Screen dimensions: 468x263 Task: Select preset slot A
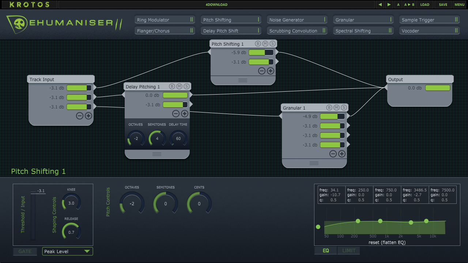398,5
